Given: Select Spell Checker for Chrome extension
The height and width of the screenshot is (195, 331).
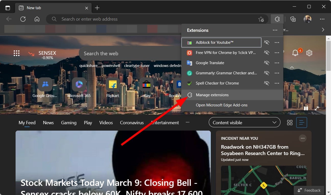Looking at the screenshot, I should click(221, 83).
